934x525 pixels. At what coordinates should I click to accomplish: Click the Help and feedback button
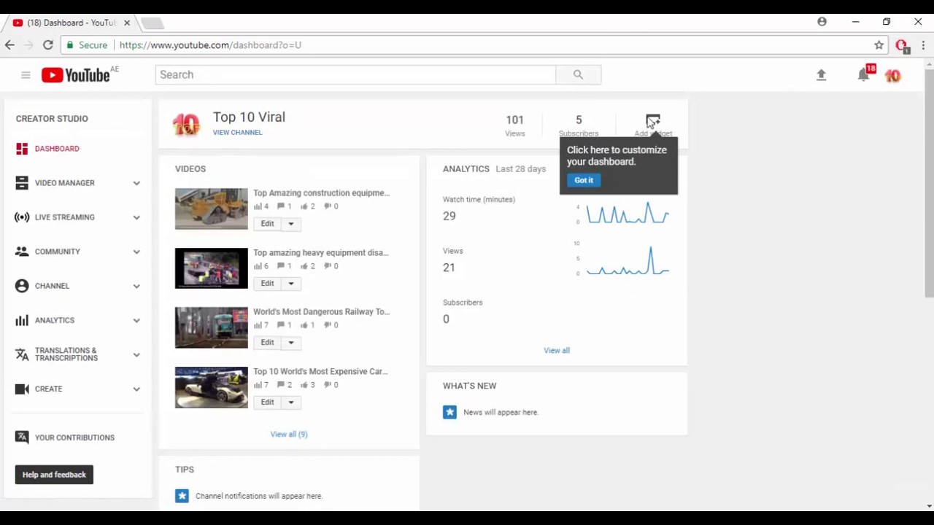[x=54, y=475]
